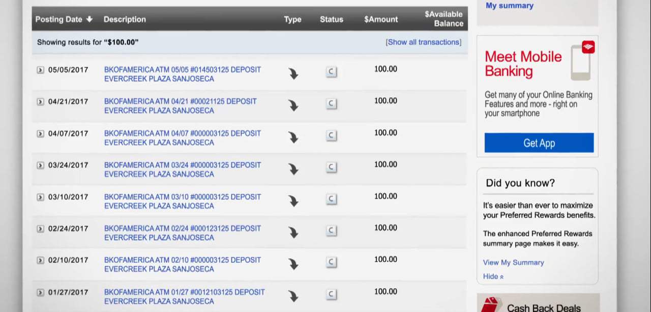Open the 01/27 #0012103125 deposit description

[185, 297]
